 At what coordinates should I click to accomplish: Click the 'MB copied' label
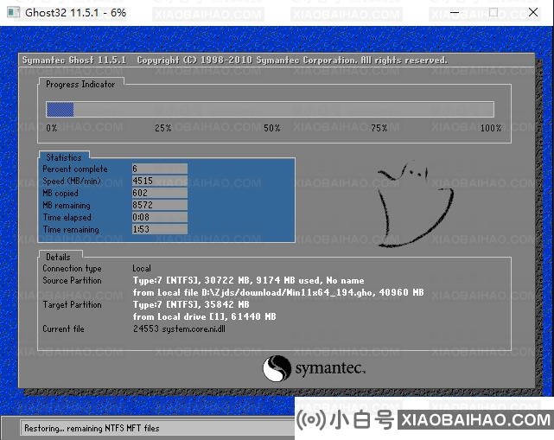[60, 194]
